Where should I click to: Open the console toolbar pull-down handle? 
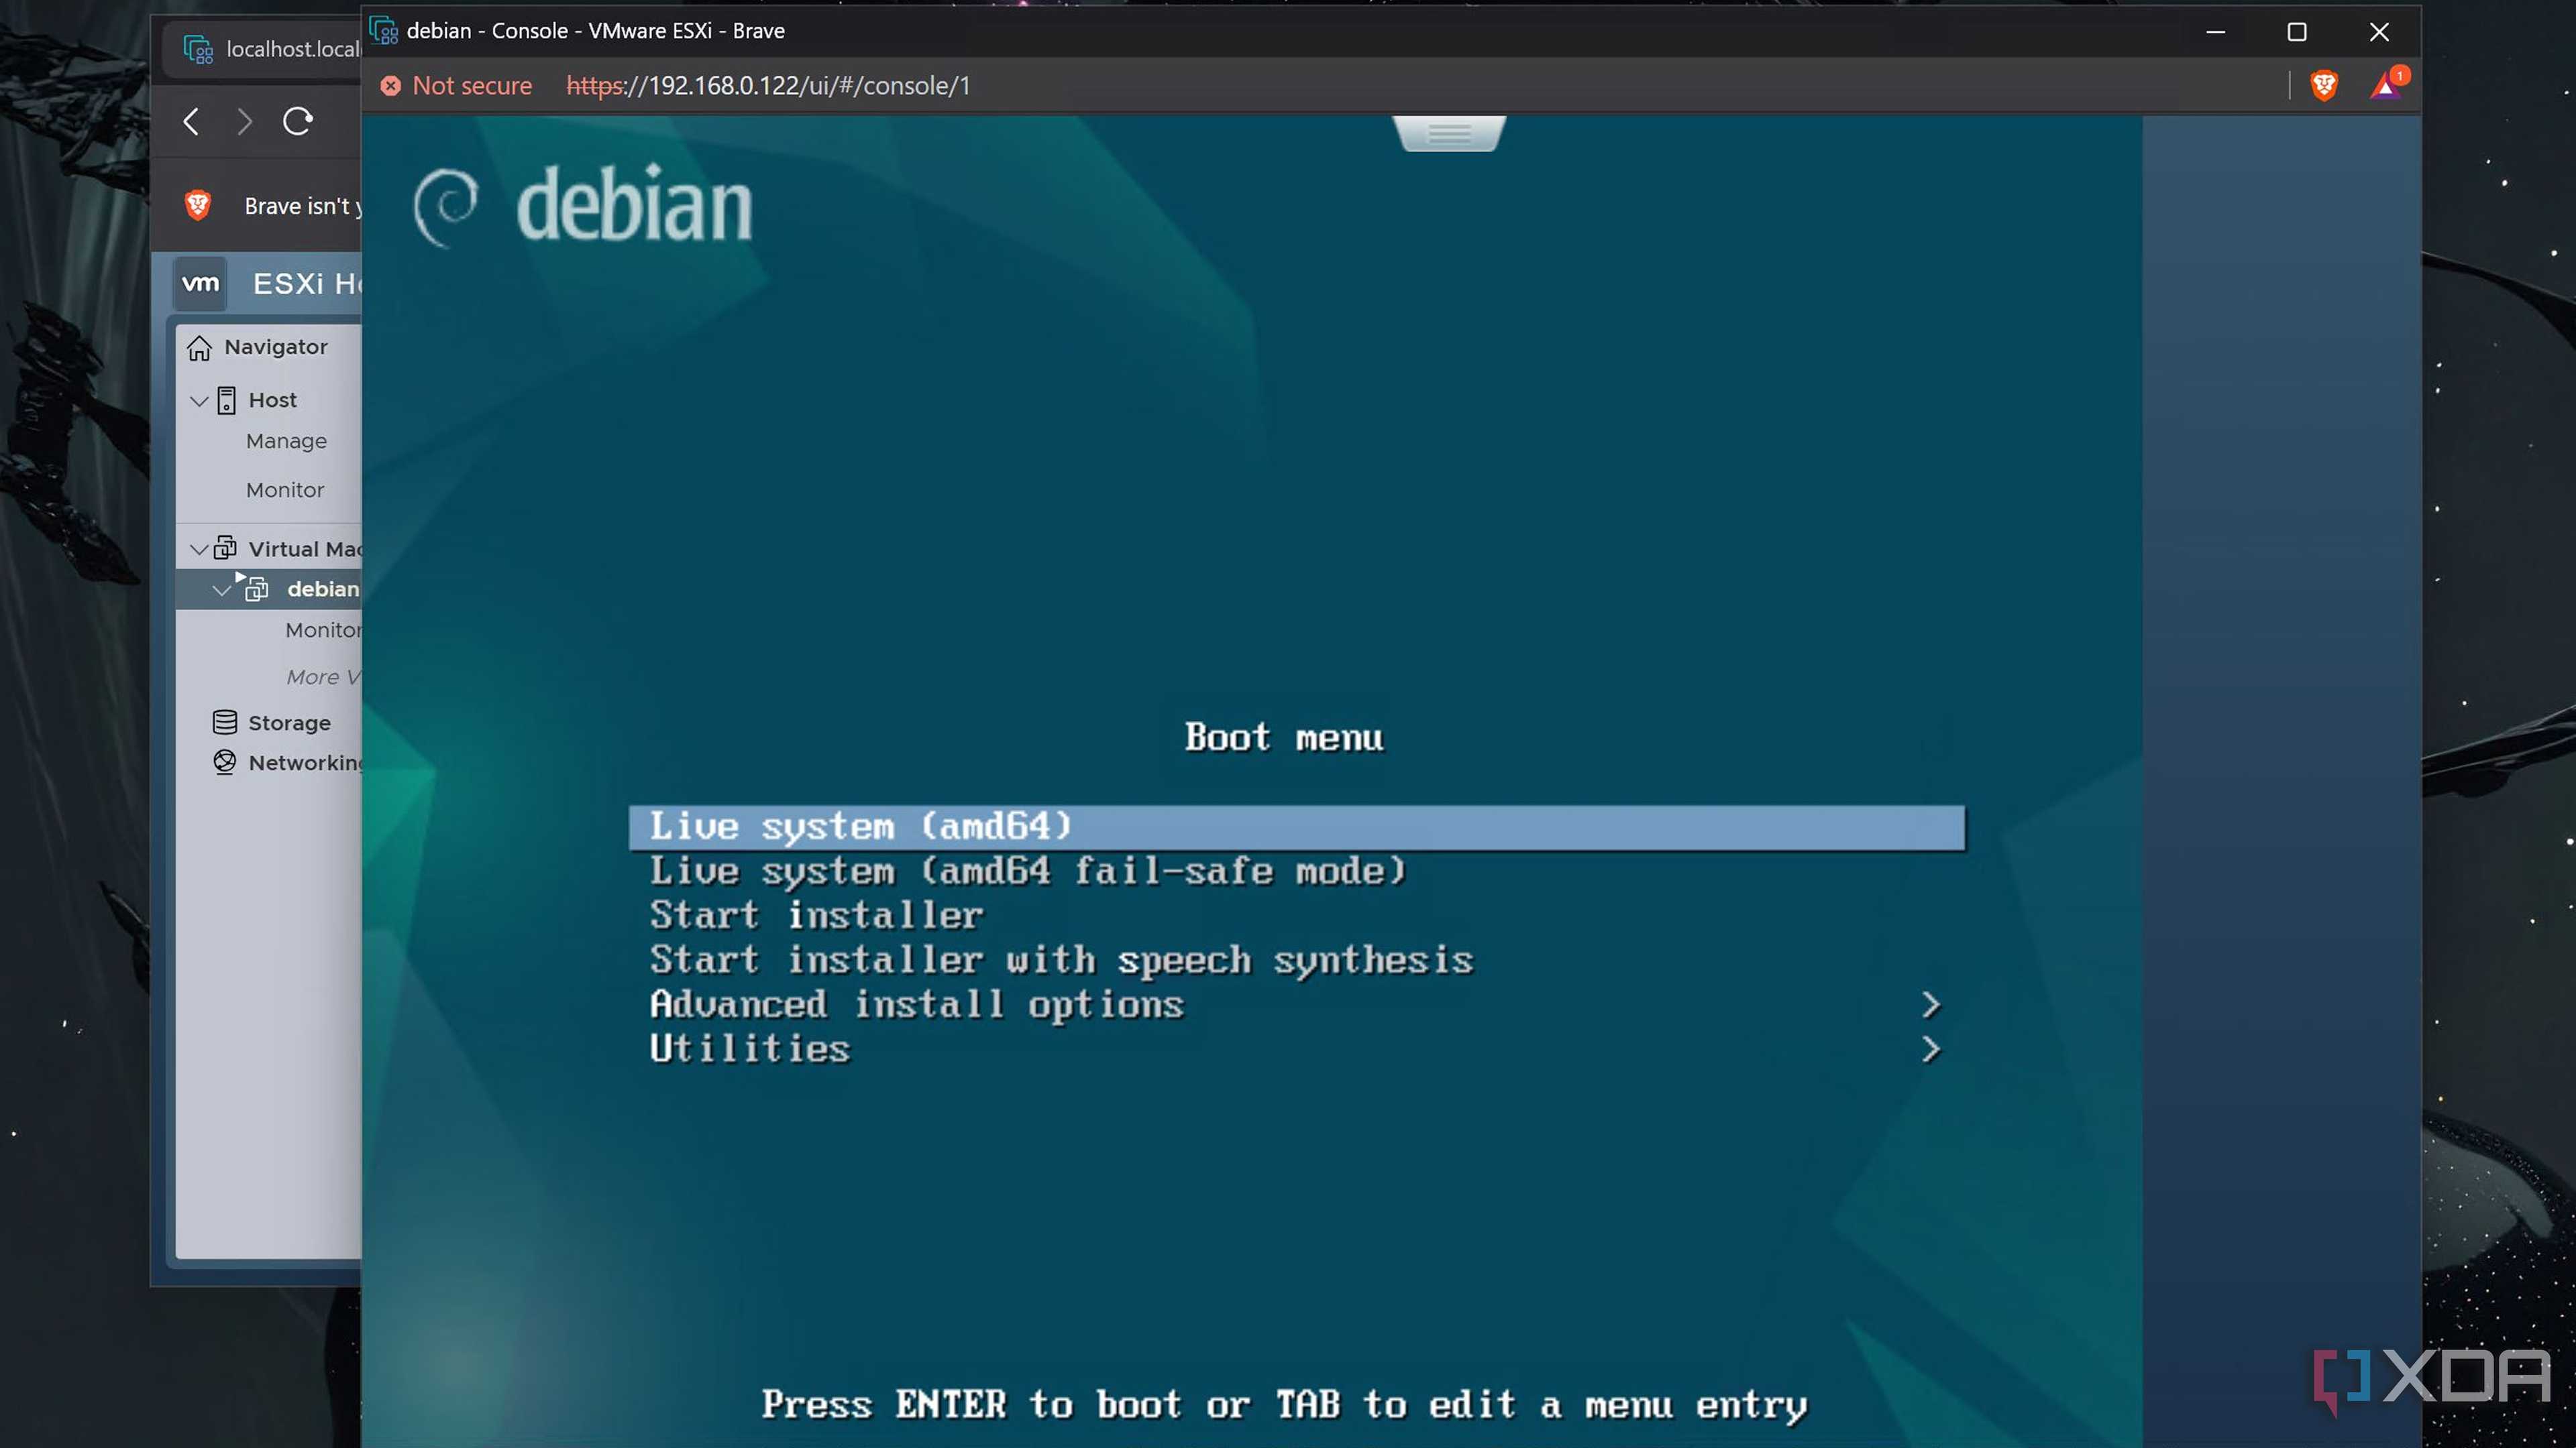1449,133
